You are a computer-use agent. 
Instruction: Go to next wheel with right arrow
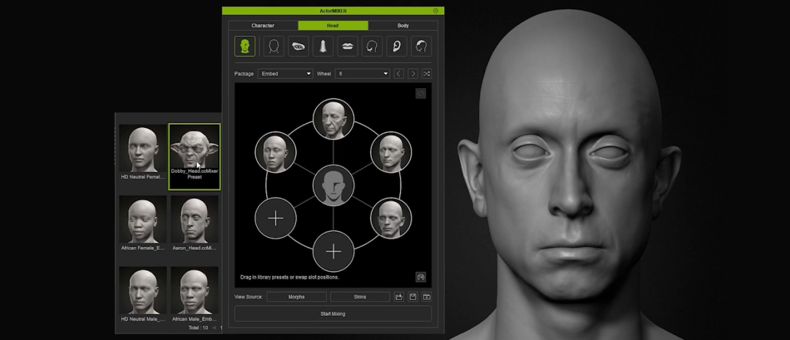413,73
